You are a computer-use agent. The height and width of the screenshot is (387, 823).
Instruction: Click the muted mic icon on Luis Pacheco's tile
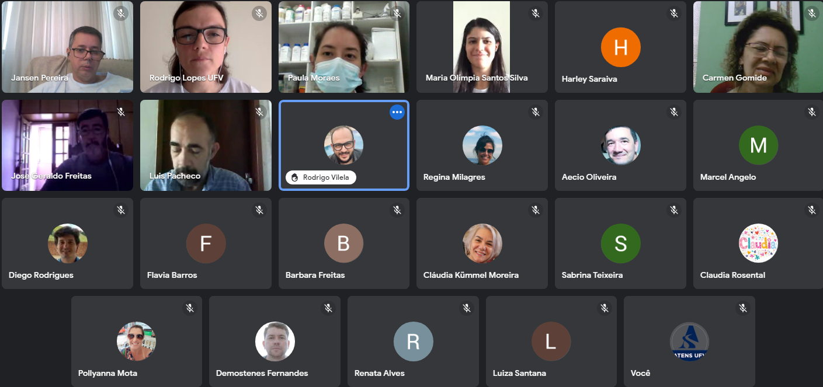259,111
